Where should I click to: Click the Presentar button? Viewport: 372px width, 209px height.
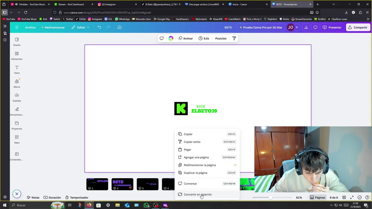[332, 27]
